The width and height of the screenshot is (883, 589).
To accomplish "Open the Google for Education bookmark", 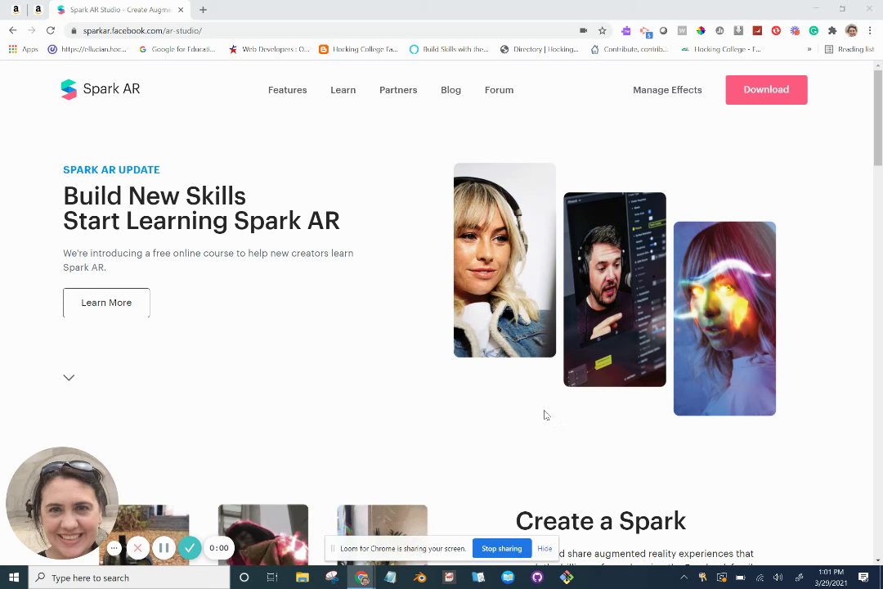I will click(177, 49).
